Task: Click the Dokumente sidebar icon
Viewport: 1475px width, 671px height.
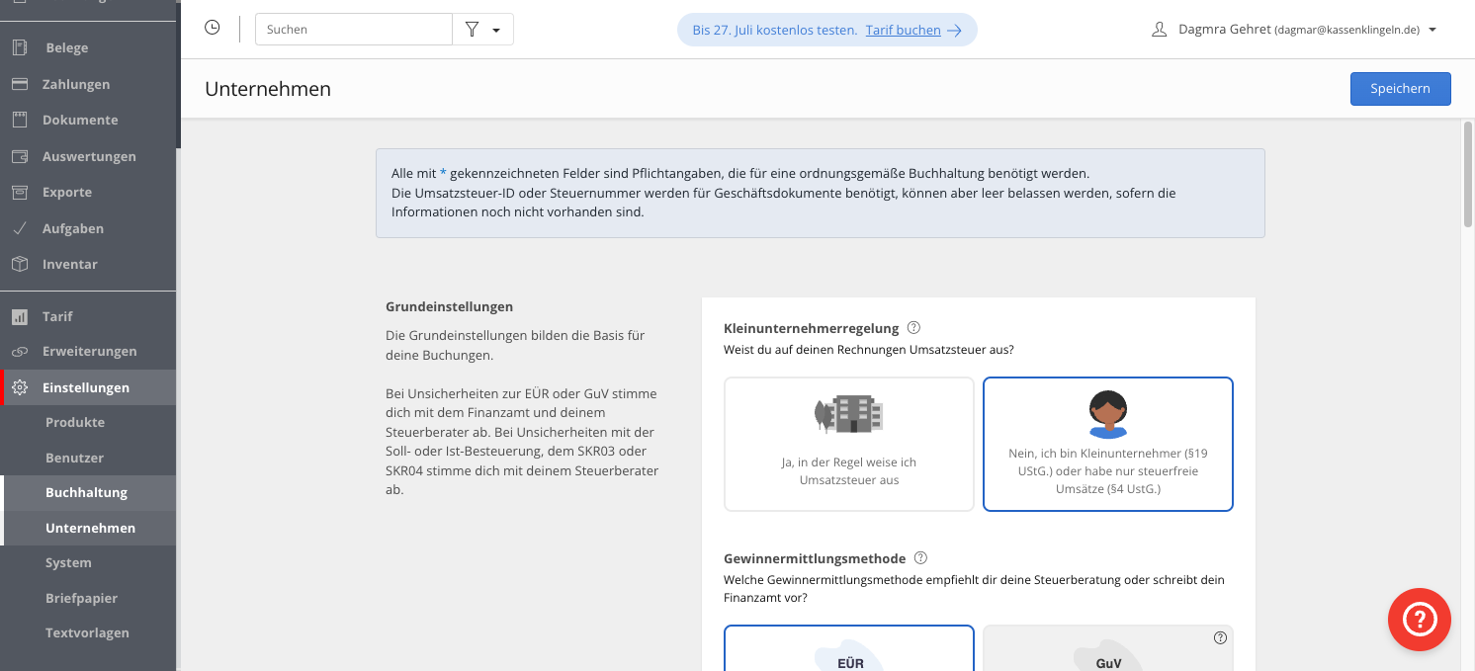Action: 19,120
